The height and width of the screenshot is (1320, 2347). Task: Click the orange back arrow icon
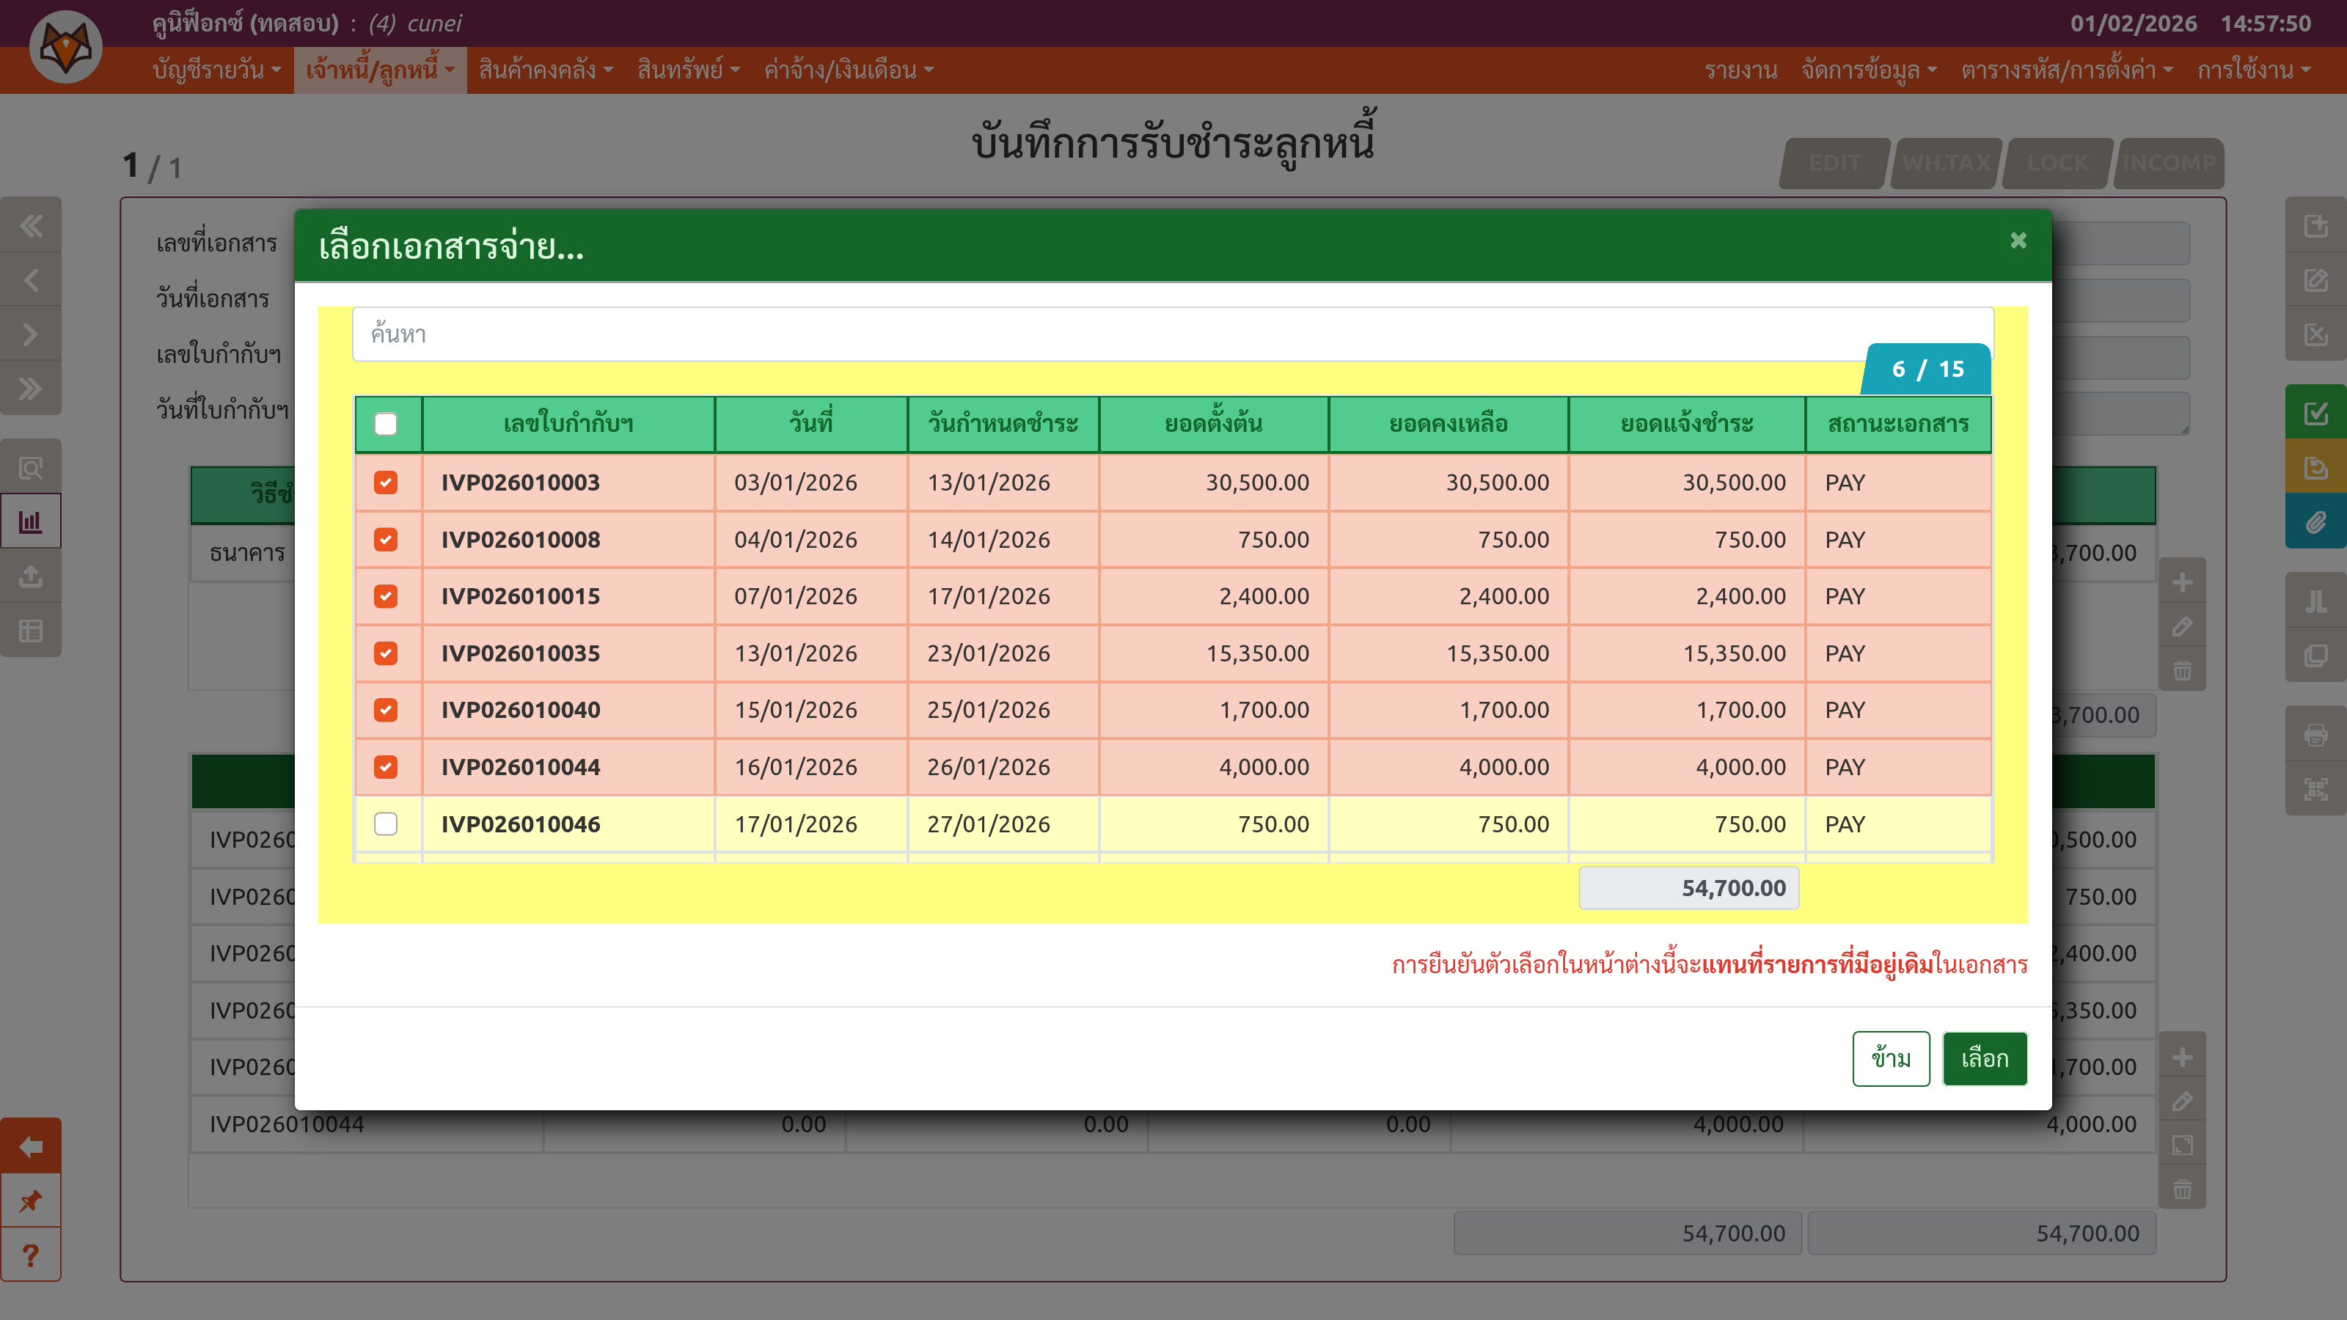pyautogui.click(x=31, y=1146)
